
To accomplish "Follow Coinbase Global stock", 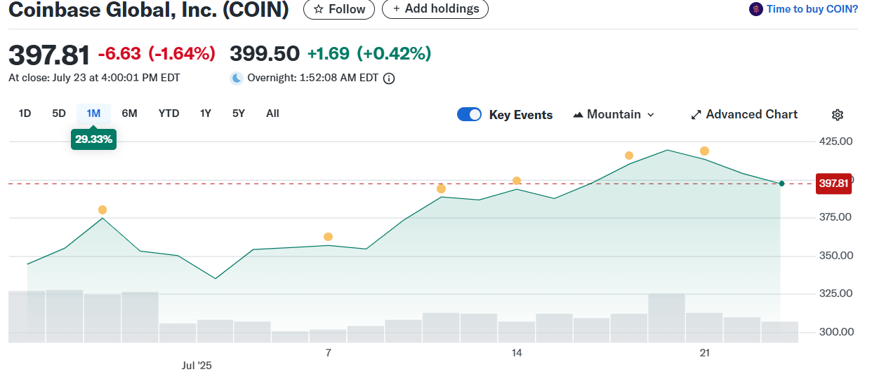I will [339, 9].
